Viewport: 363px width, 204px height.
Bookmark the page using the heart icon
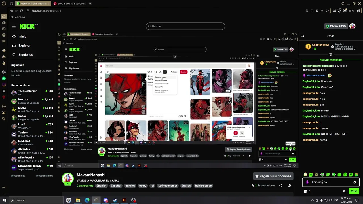(x=327, y=11)
